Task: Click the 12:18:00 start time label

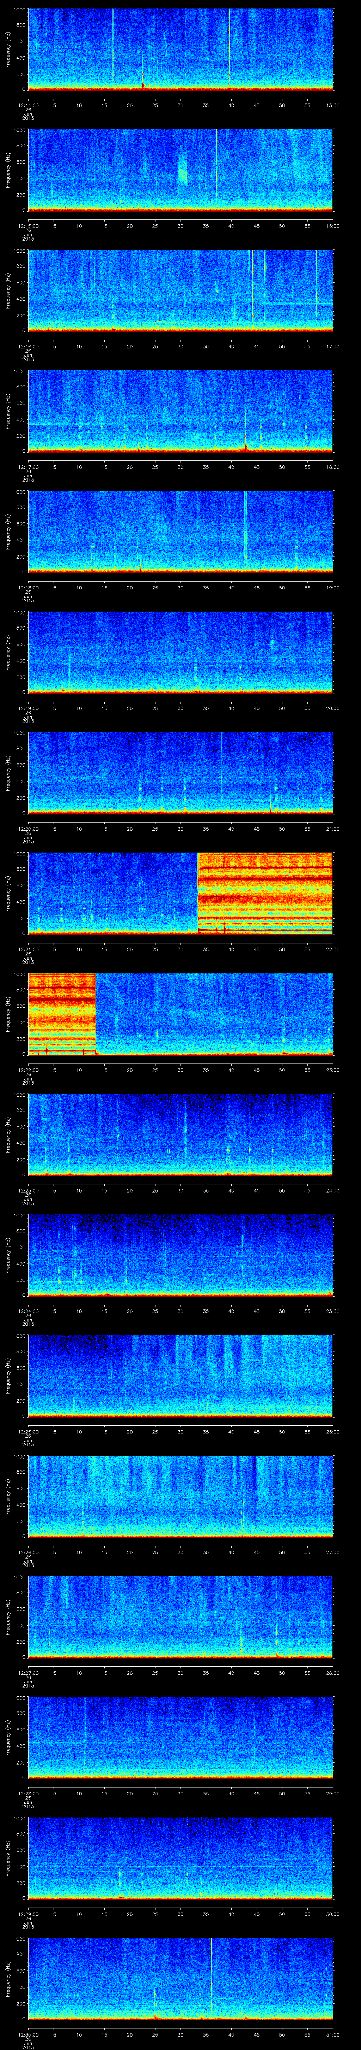Action: tap(28, 587)
